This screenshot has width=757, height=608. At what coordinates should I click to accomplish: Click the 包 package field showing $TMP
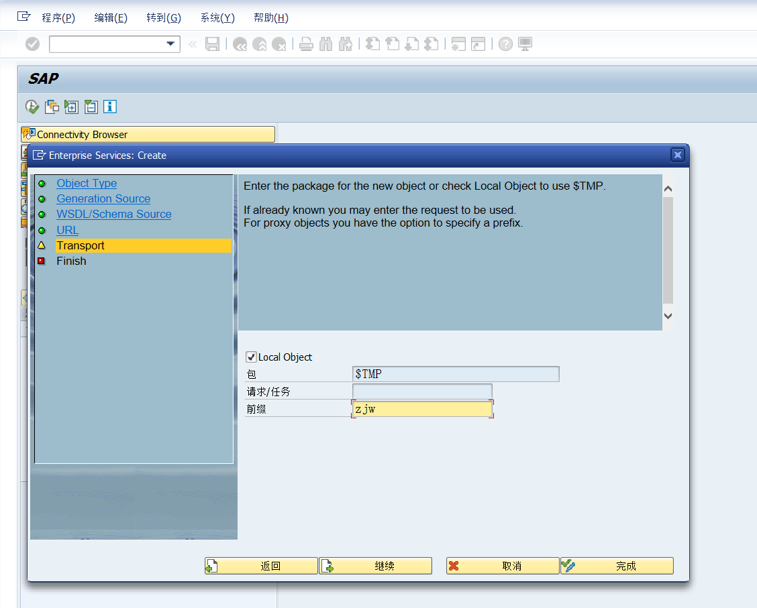456,374
